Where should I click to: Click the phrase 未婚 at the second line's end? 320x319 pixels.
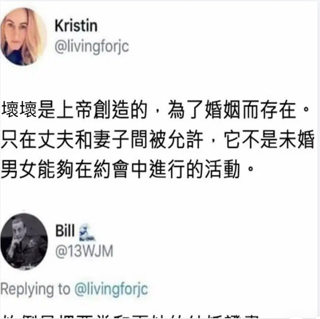point(297,139)
